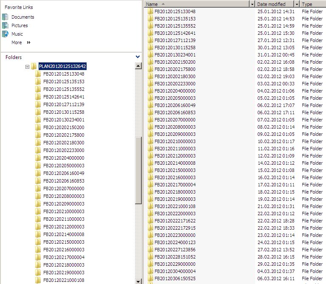The height and width of the screenshot is (284, 326).
Task: Click list folder icon of FB20120212000003
Action: (x=150, y=156)
